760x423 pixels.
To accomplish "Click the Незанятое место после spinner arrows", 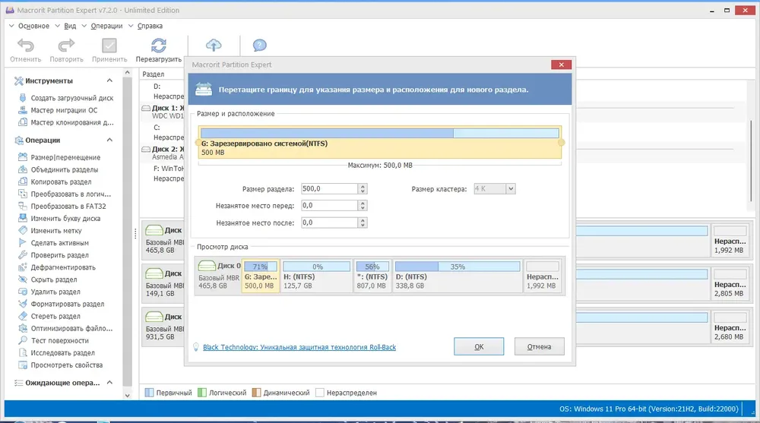I will point(363,223).
